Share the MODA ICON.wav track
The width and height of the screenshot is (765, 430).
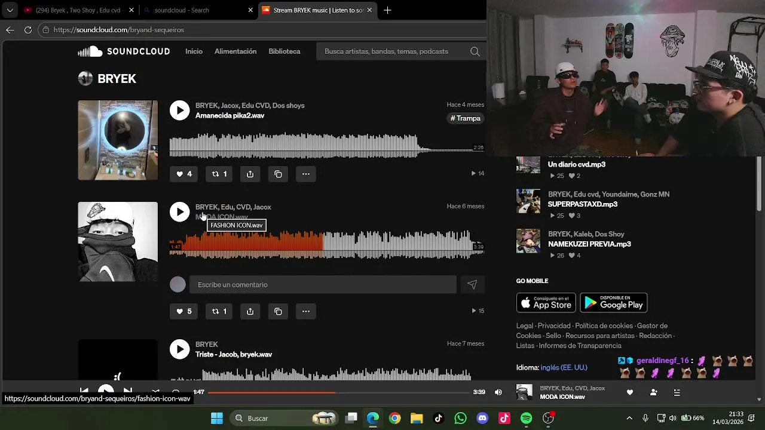click(x=250, y=311)
